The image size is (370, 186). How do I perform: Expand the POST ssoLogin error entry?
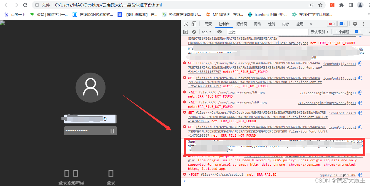(189, 175)
